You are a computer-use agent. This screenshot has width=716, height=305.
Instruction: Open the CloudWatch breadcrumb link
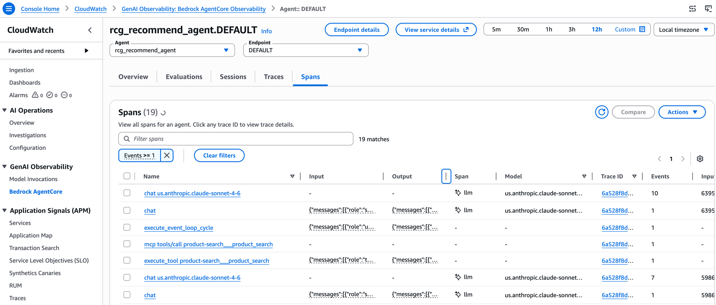tap(91, 9)
